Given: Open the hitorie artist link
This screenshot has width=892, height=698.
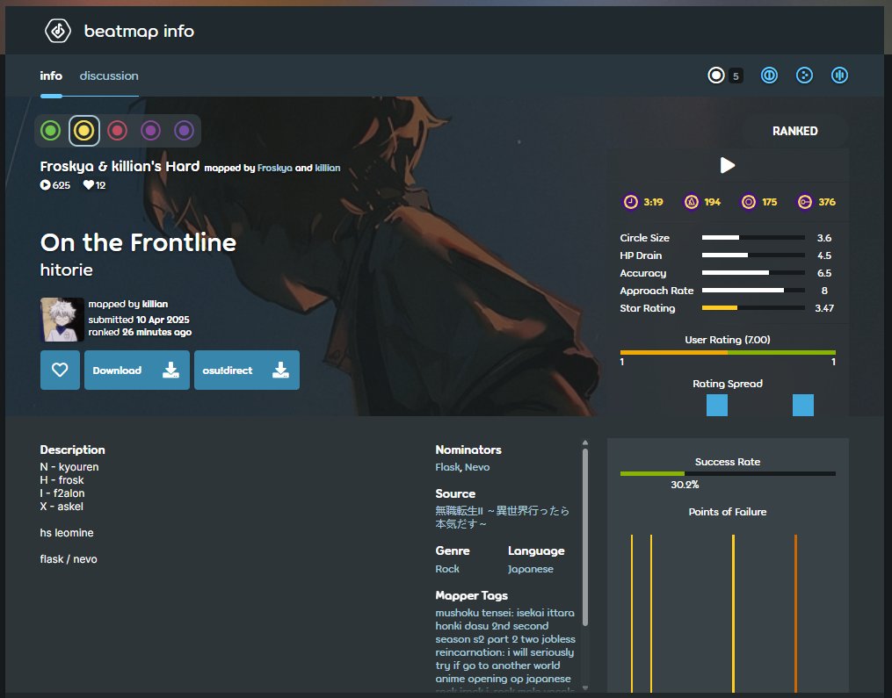Looking at the screenshot, I should [x=67, y=270].
